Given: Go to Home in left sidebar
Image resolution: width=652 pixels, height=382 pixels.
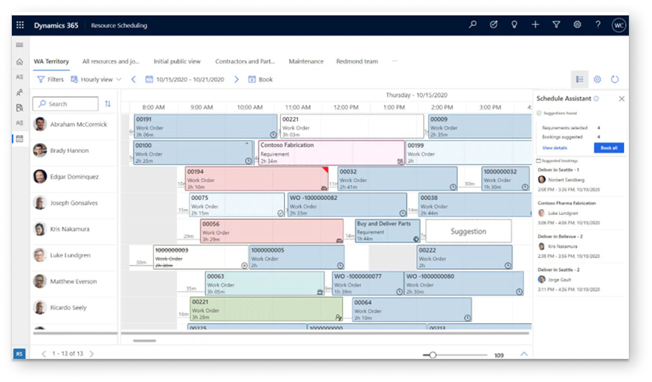Looking at the screenshot, I should point(20,62).
